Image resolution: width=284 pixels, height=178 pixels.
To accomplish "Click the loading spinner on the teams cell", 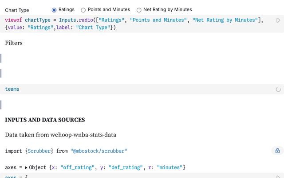I will (x=278, y=89).
